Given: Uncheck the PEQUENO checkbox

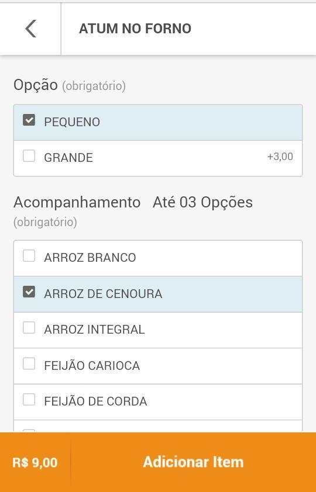Looking at the screenshot, I should coord(29,120).
